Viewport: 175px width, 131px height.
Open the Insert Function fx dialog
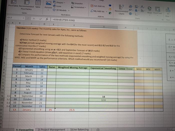click(x=47, y=19)
